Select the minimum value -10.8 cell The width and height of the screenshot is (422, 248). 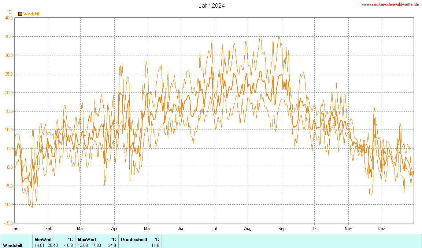[68, 245]
